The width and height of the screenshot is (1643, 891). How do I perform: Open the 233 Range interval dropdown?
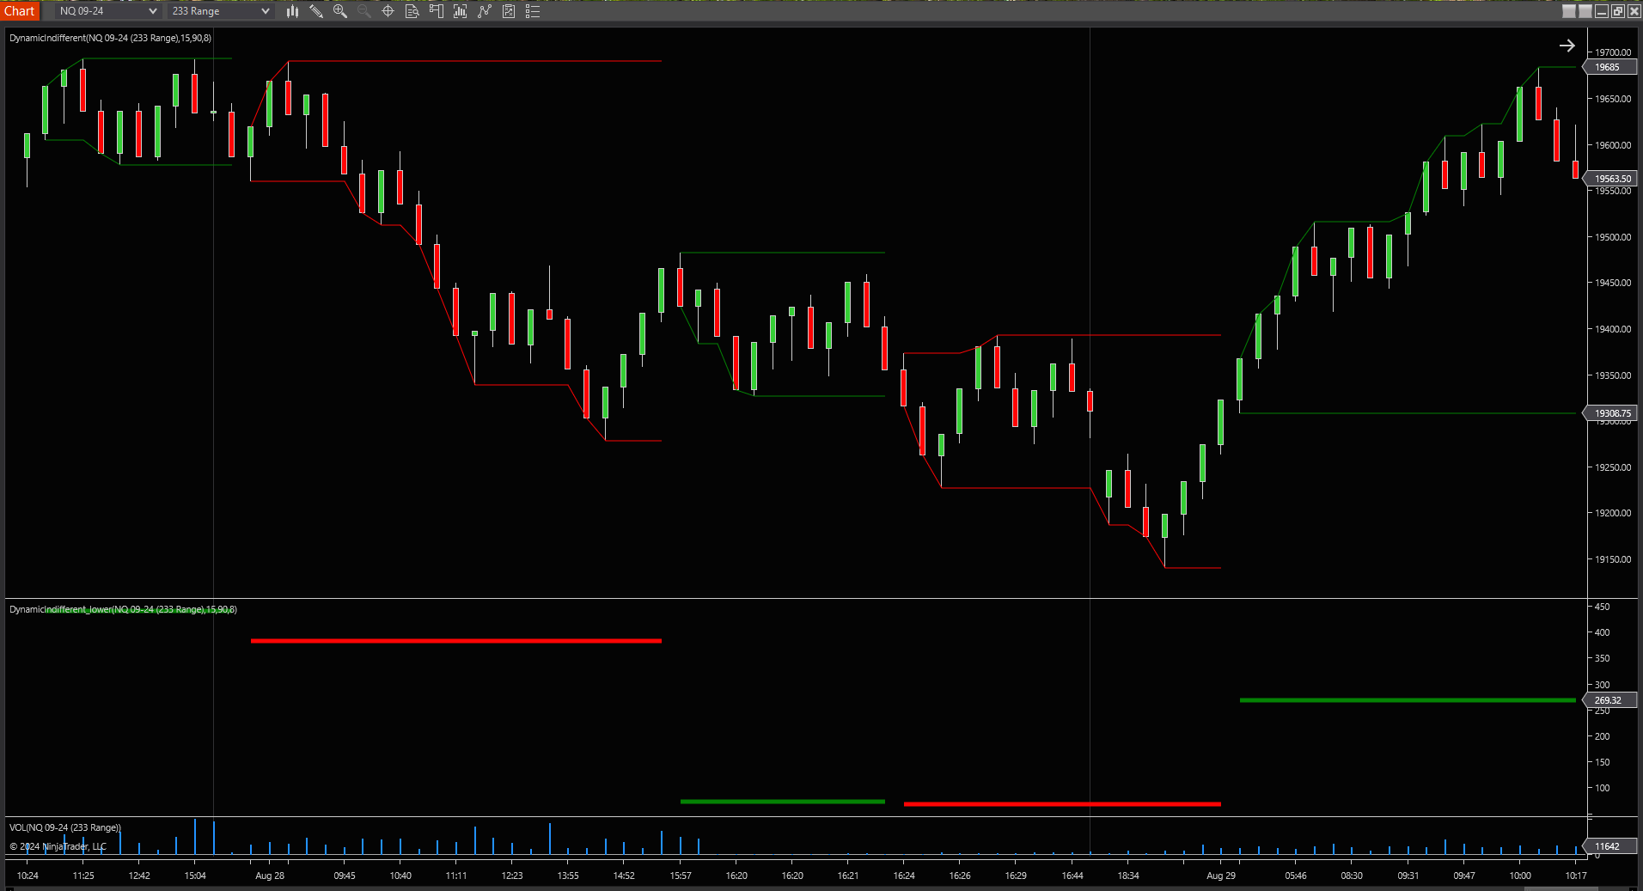[220, 11]
